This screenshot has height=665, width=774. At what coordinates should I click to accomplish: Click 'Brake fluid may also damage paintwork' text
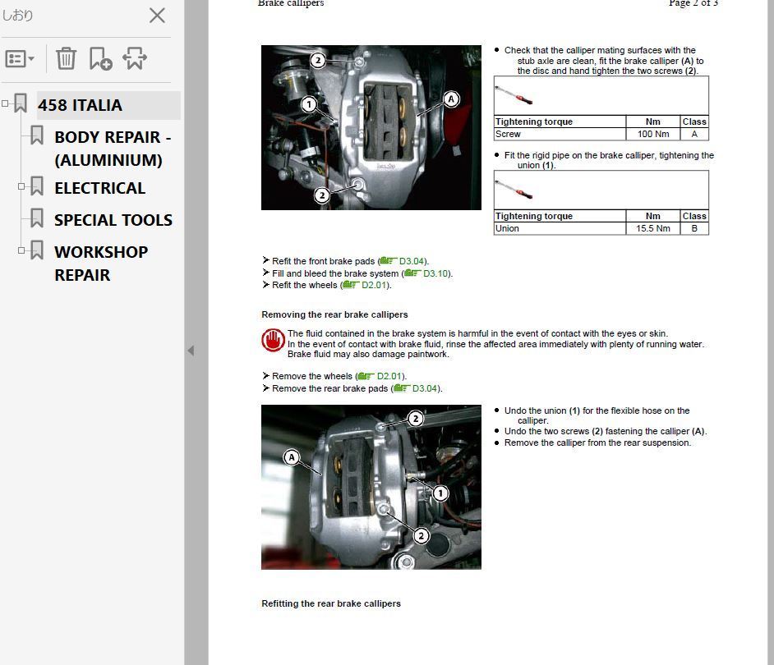368,354
